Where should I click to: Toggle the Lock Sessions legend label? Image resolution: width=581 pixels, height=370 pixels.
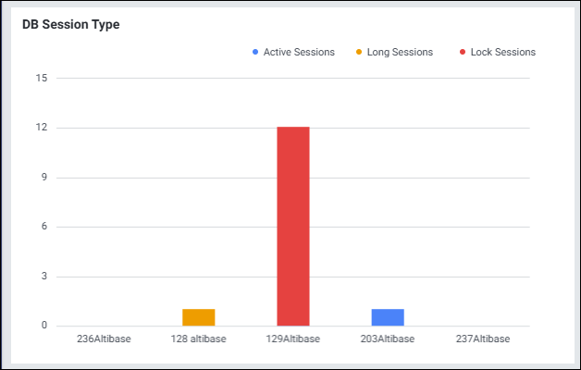pyautogui.click(x=502, y=53)
